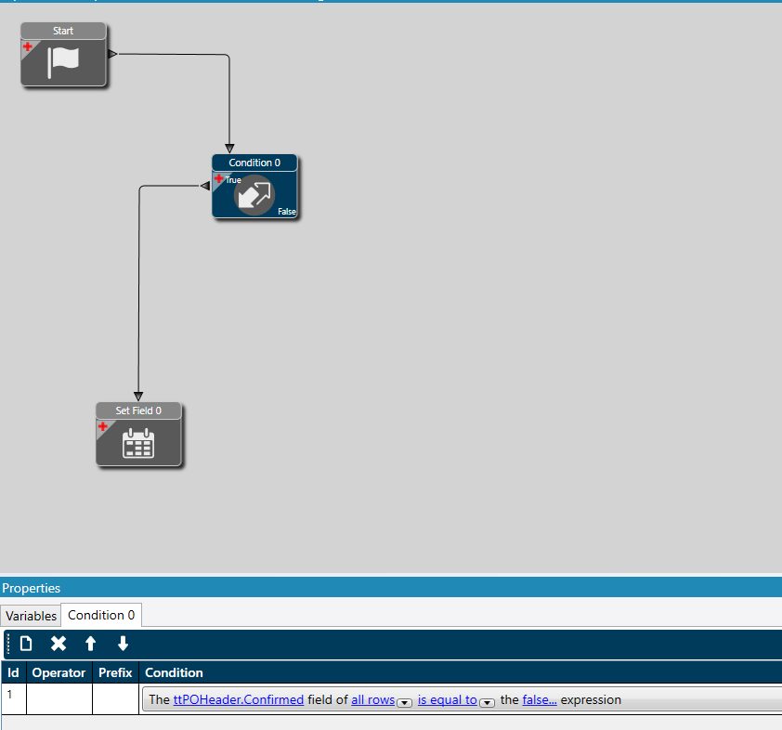Move condition up with arrow icon
The width and height of the screenshot is (782, 730).
[x=90, y=644]
